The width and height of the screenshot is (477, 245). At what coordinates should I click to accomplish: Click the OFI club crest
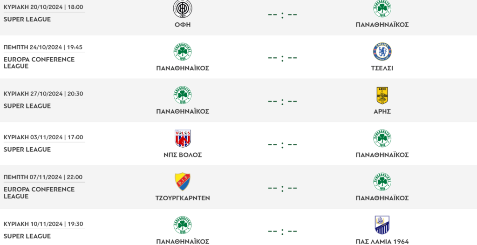click(x=183, y=9)
